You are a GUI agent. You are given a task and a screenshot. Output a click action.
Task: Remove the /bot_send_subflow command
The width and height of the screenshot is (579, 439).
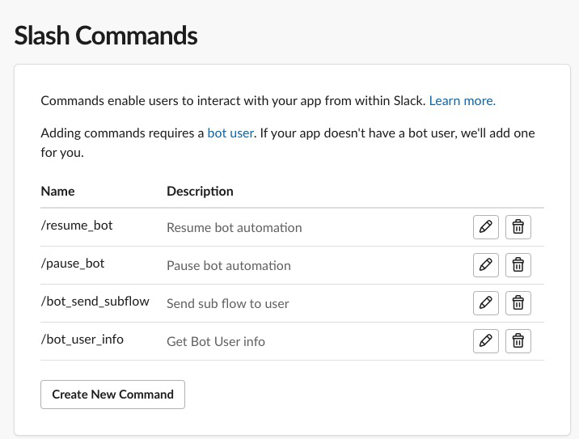pos(518,302)
